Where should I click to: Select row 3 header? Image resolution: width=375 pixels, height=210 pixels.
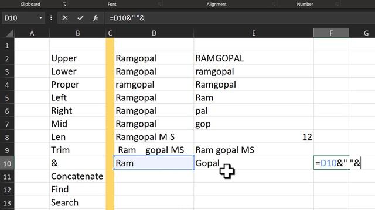(x=7, y=72)
